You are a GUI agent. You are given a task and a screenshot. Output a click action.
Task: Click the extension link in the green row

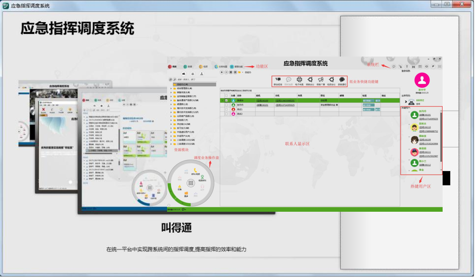[x=262, y=101]
